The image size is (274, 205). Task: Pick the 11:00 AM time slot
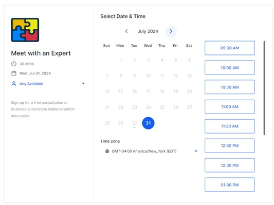click(230, 107)
